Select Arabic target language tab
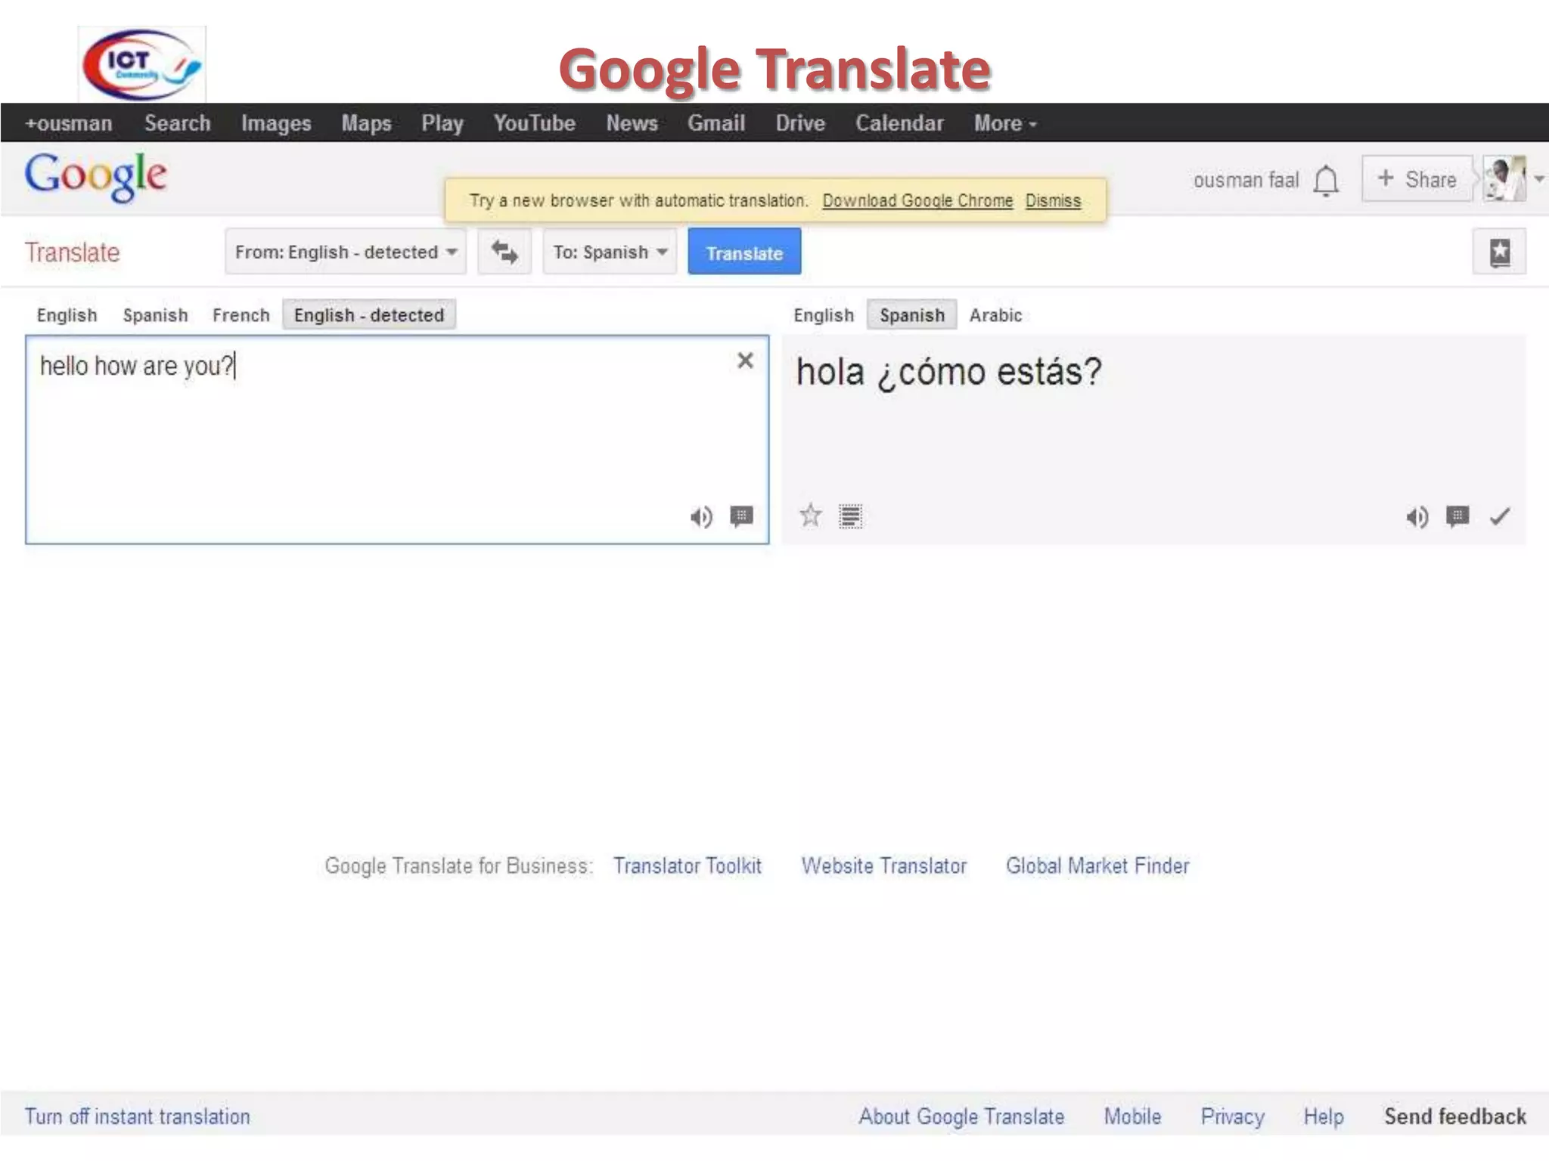The image size is (1549, 1161). click(x=995, y=315)
